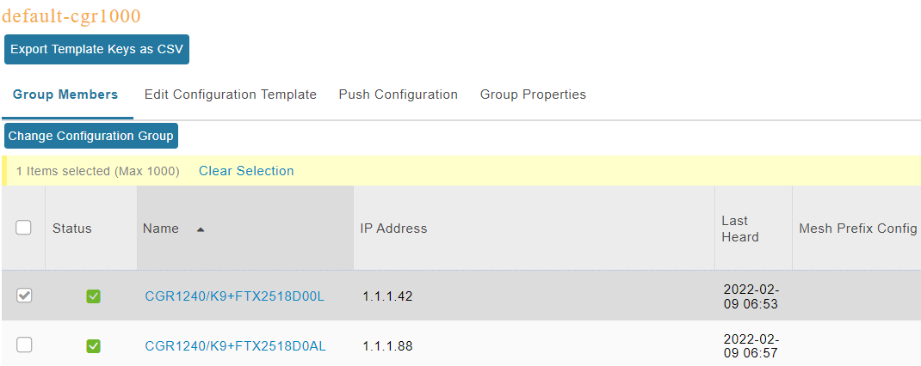Open device CGR1240/K9+FTX2518D00L link
The height and width of the screenshot is (366, 921).
click(234, 296)
